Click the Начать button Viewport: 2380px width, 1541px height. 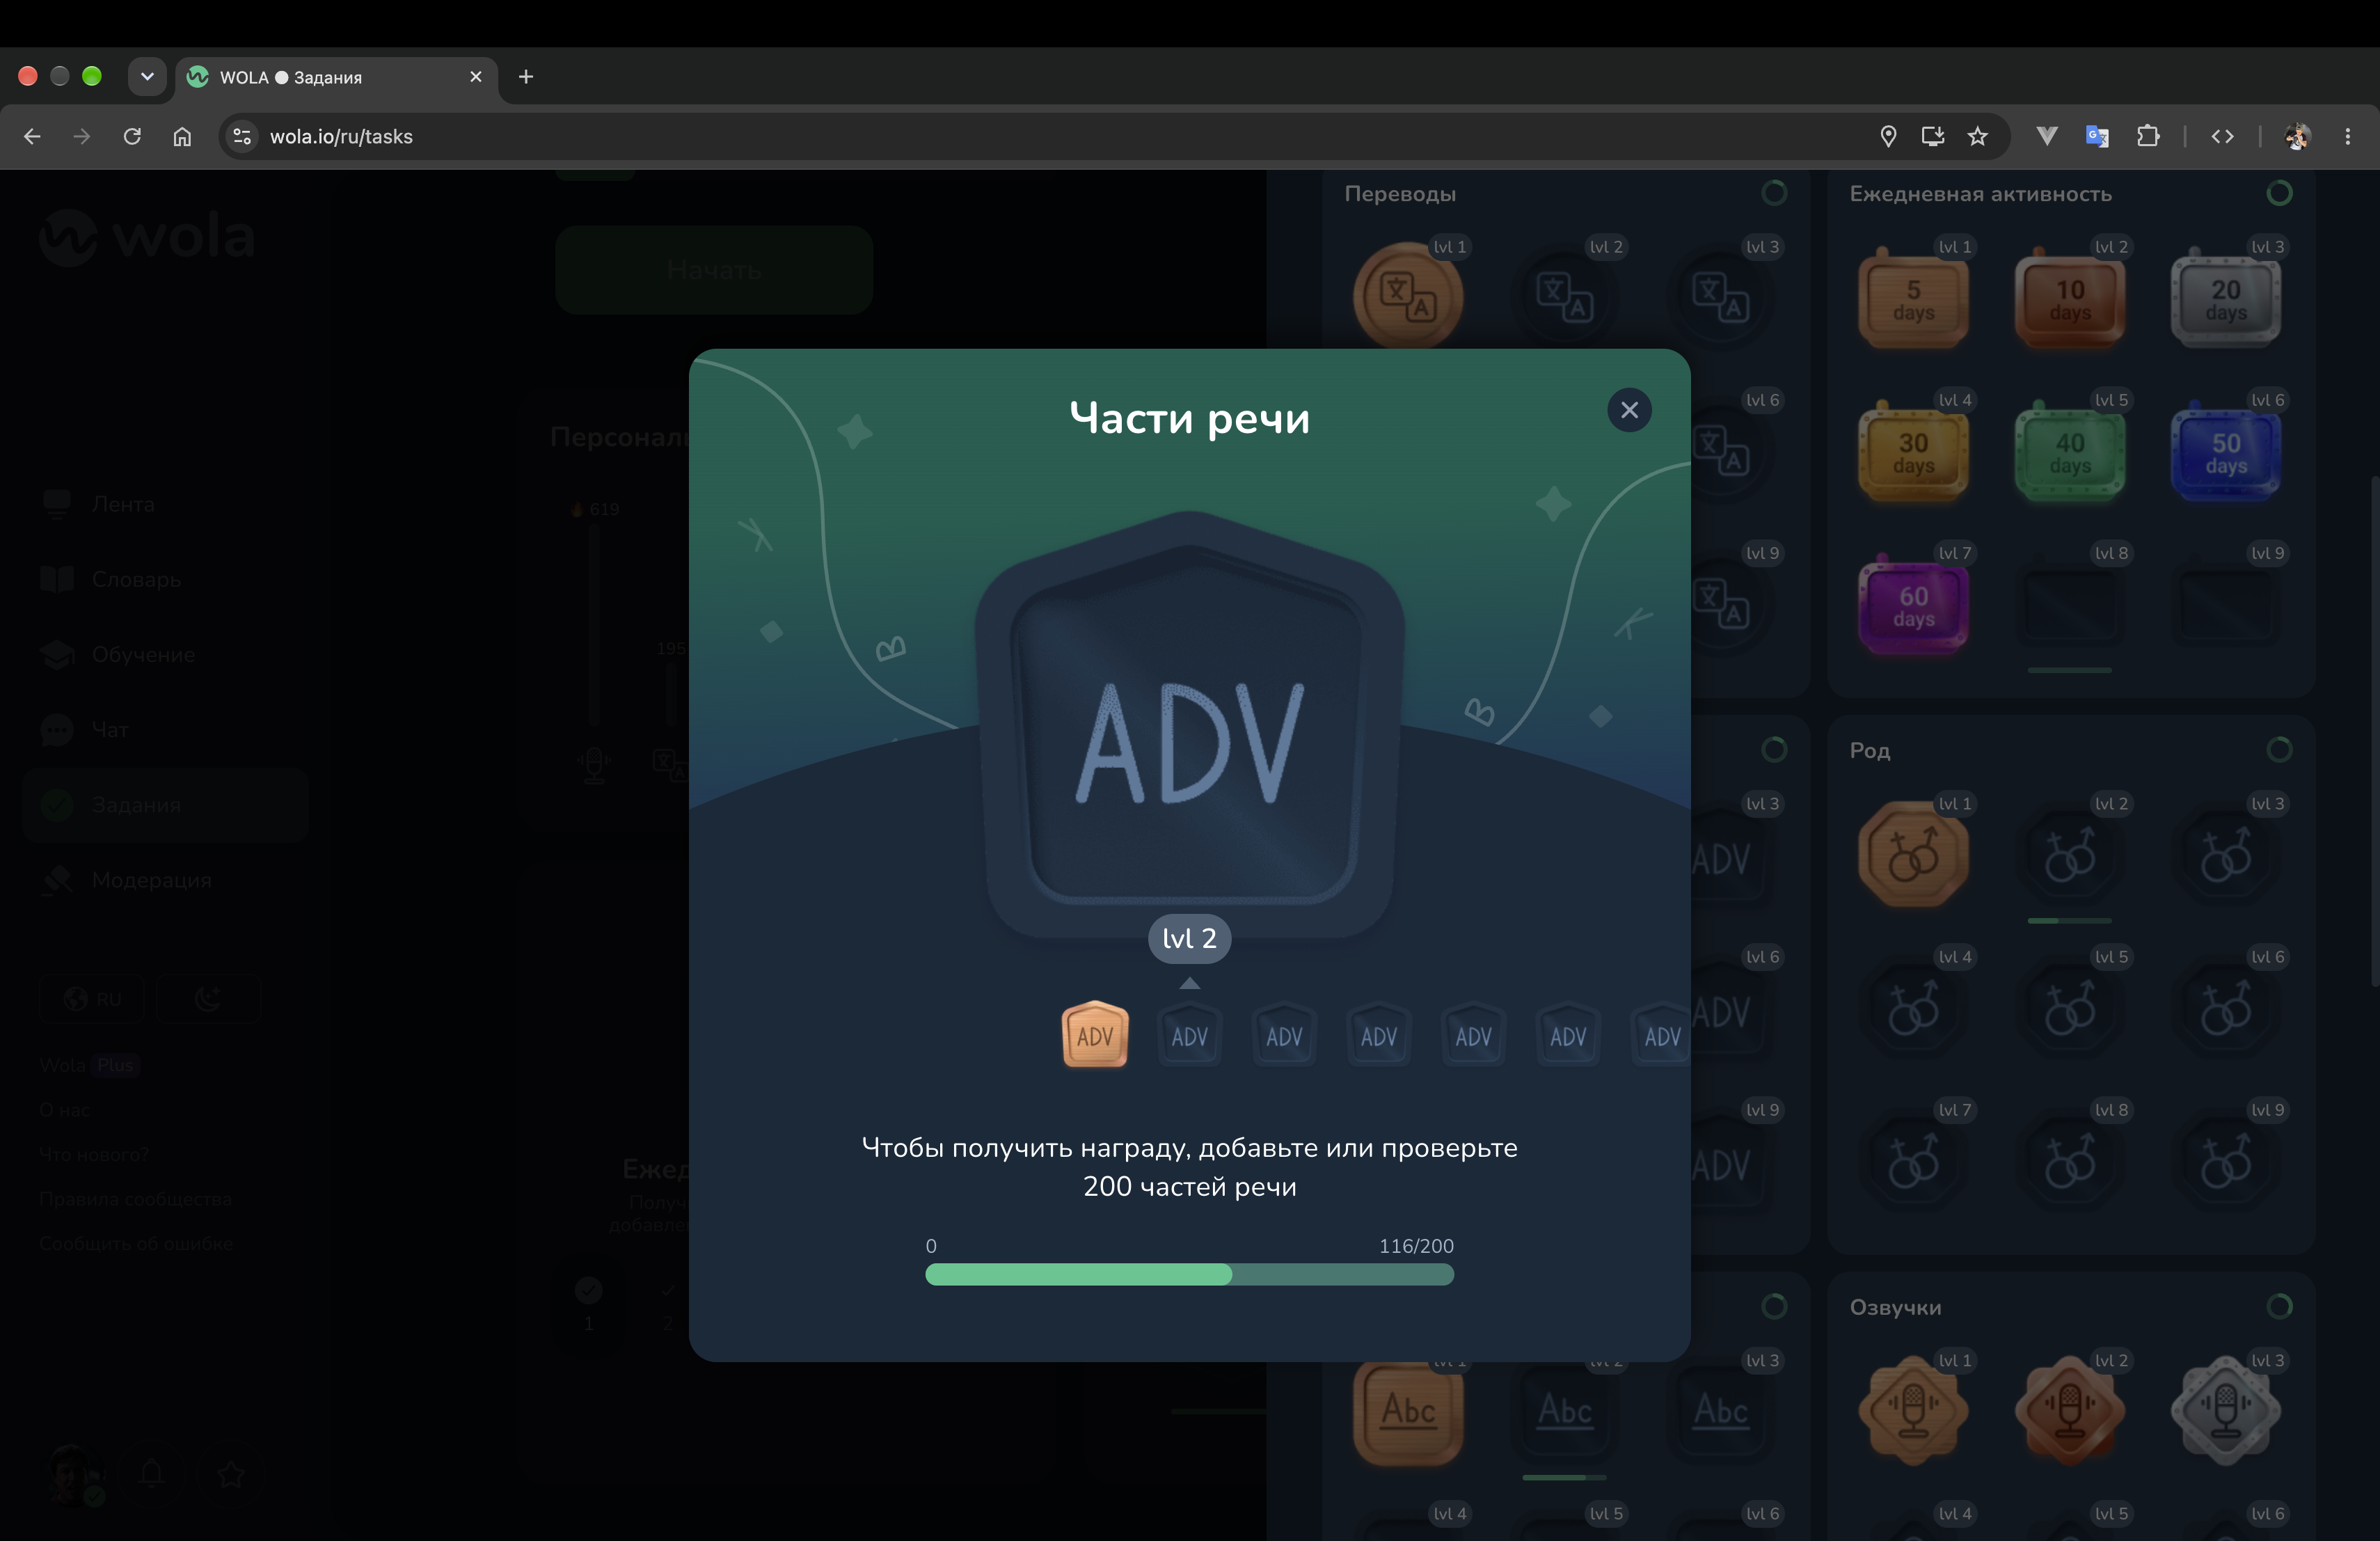tap(714, 270)
